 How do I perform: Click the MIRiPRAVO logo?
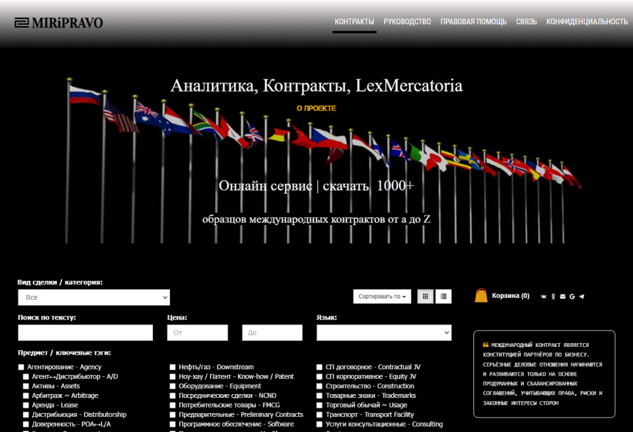59,23
